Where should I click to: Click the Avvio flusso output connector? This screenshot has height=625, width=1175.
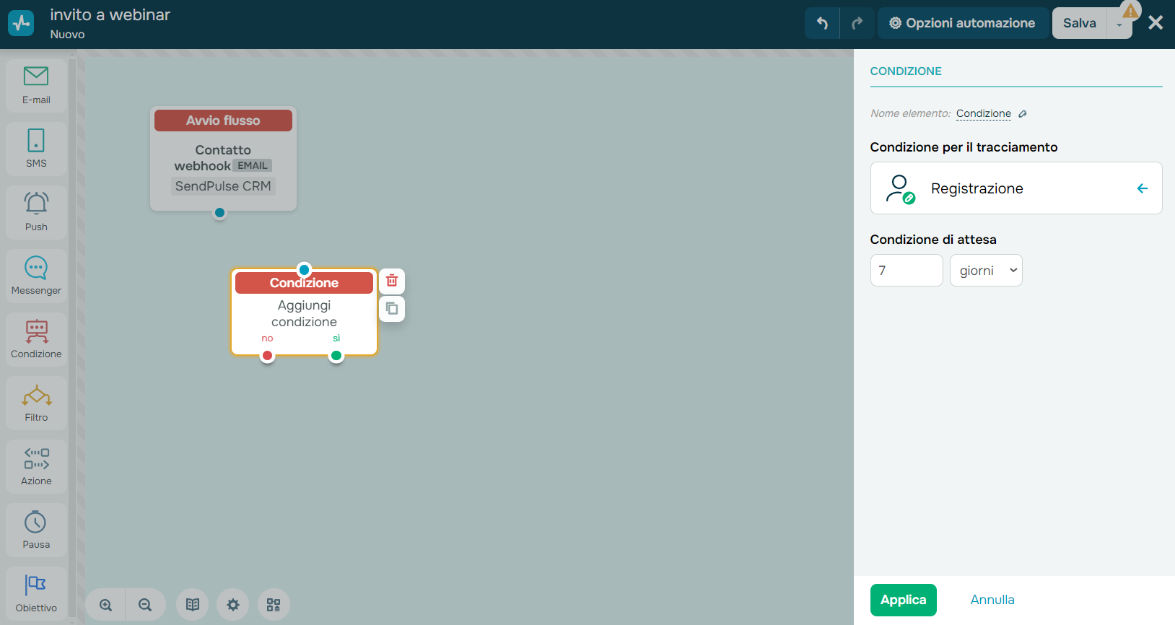click(x=220, y=213)
